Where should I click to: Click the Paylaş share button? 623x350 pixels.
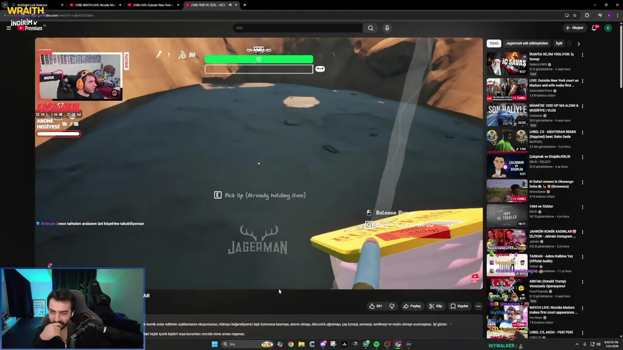pos(412,306)
